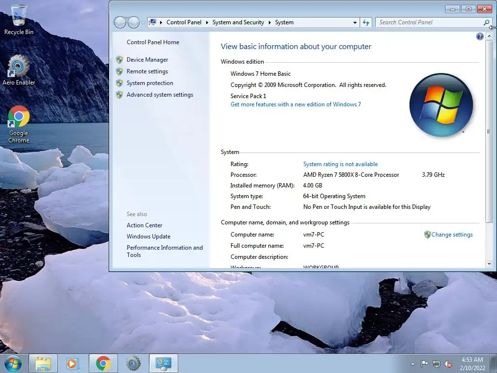Click the text Windows 7 Home Basic
This screenshot has height=373, width=497.
tap(261, 74)
